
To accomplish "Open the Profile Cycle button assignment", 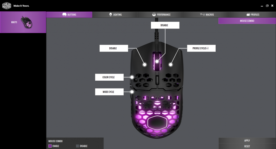I will coord(202,48).
